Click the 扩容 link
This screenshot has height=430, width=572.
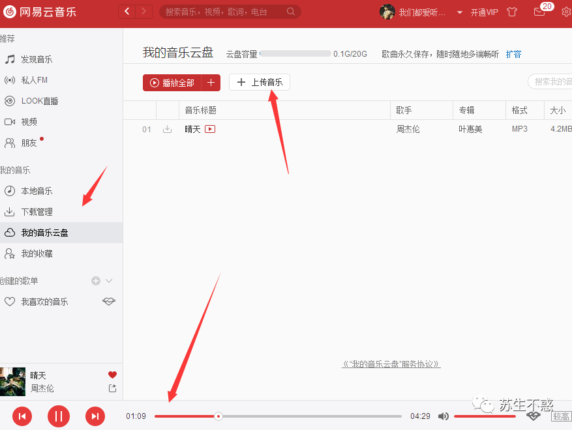pos(513,54)
